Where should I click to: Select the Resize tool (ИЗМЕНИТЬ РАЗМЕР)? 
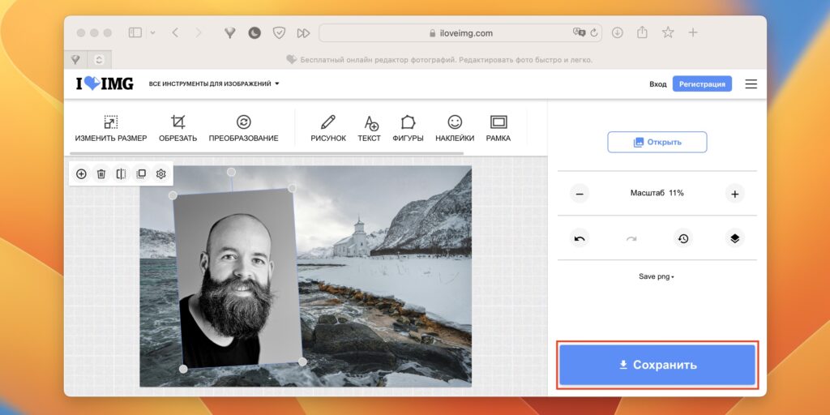[110, 129]
